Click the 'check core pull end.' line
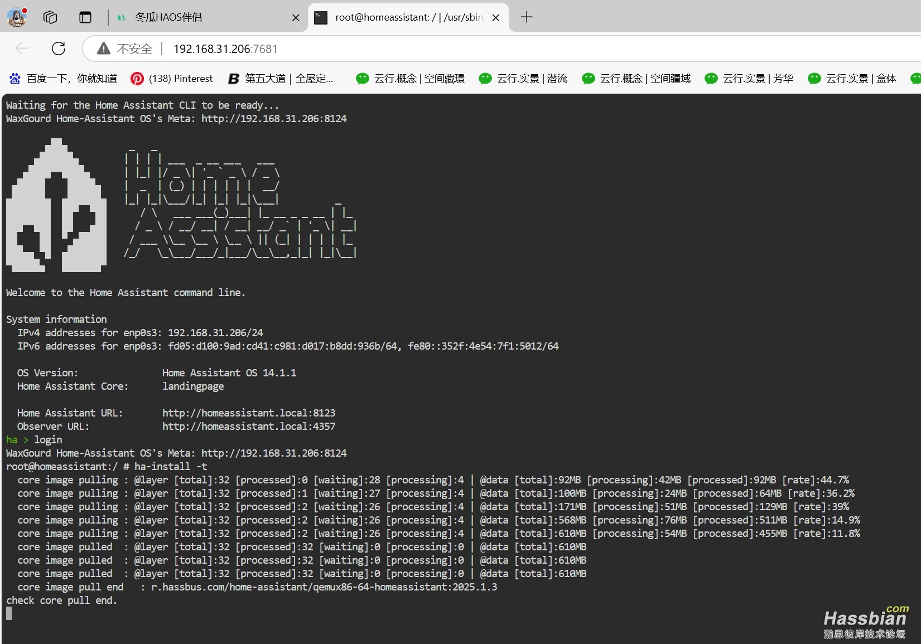Viewport: 921px width, 644px height. tap(62, 601)
